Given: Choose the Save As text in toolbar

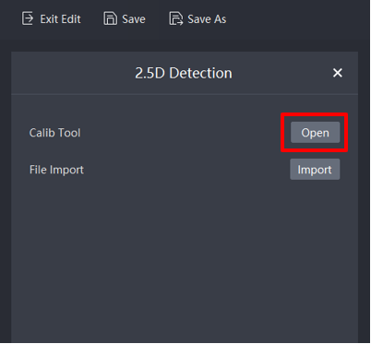Looking at the screenshot, I should [x=207, y=19].
